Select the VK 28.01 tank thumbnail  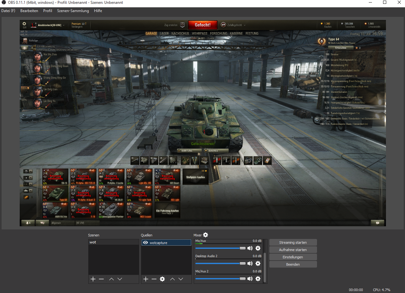click(111, 193)
